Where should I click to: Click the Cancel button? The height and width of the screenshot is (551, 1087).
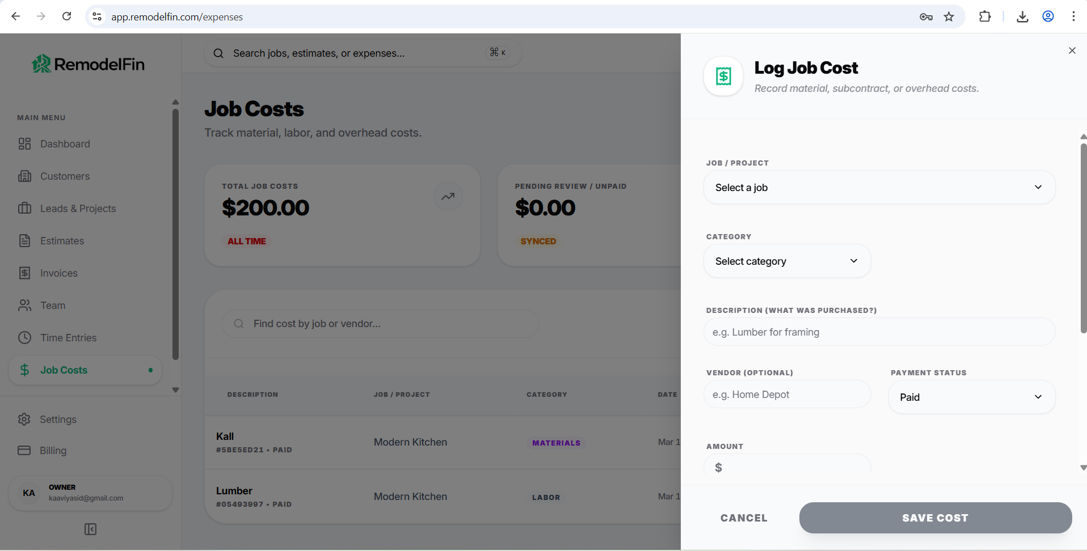(744, 518)
